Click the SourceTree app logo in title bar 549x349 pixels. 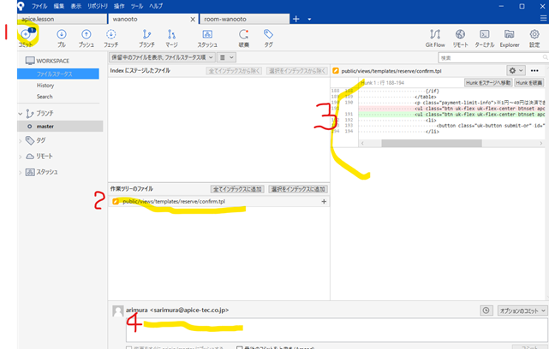[x=21, y=6]
